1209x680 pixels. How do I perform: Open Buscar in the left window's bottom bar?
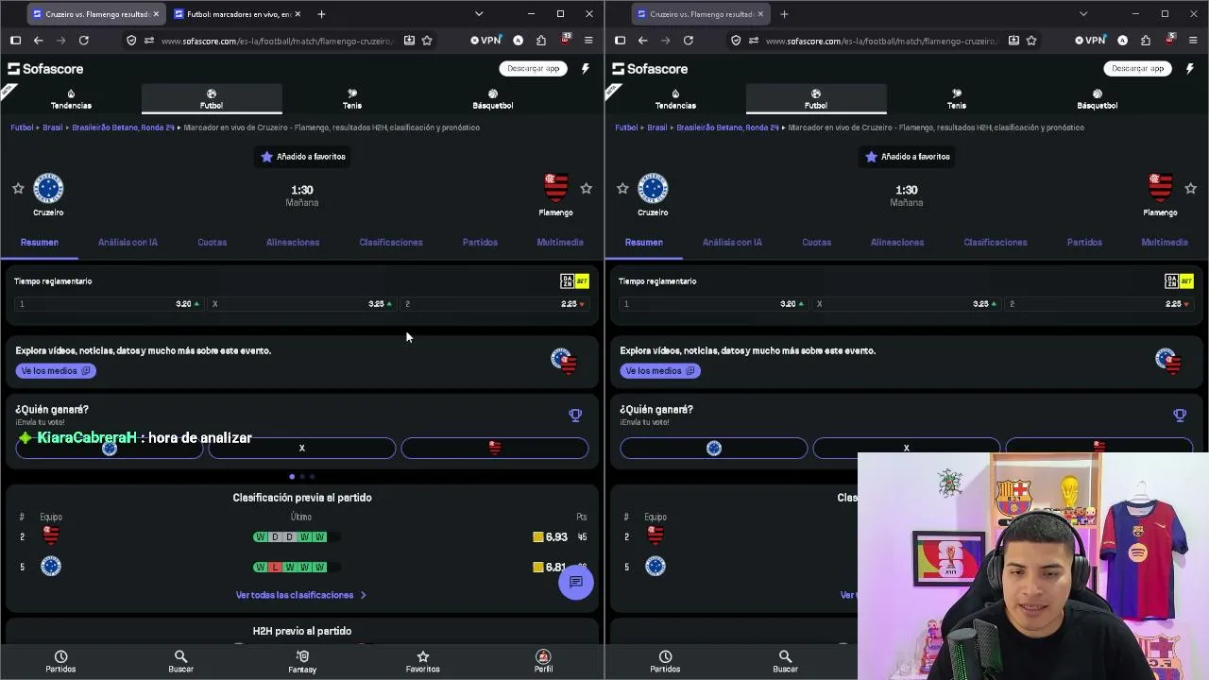[x=180, y=661]
